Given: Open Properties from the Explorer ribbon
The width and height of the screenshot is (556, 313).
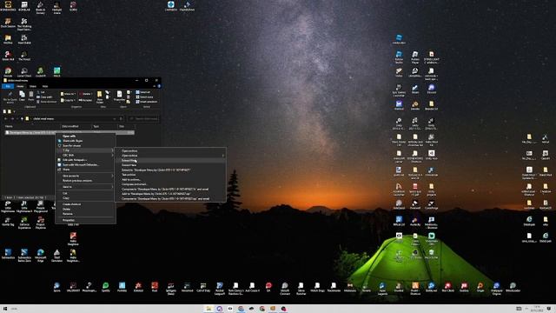Looking at the screenshot, I should [x=119, y=96].
